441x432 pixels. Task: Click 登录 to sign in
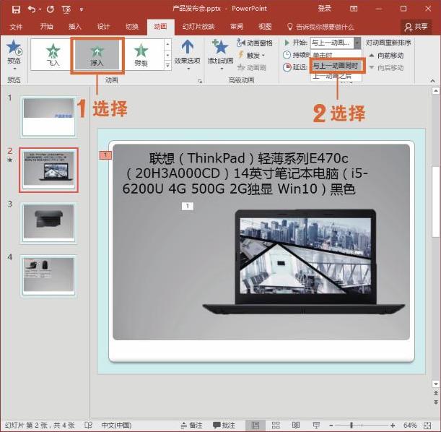pyautogui.click(x=324, y=9)
